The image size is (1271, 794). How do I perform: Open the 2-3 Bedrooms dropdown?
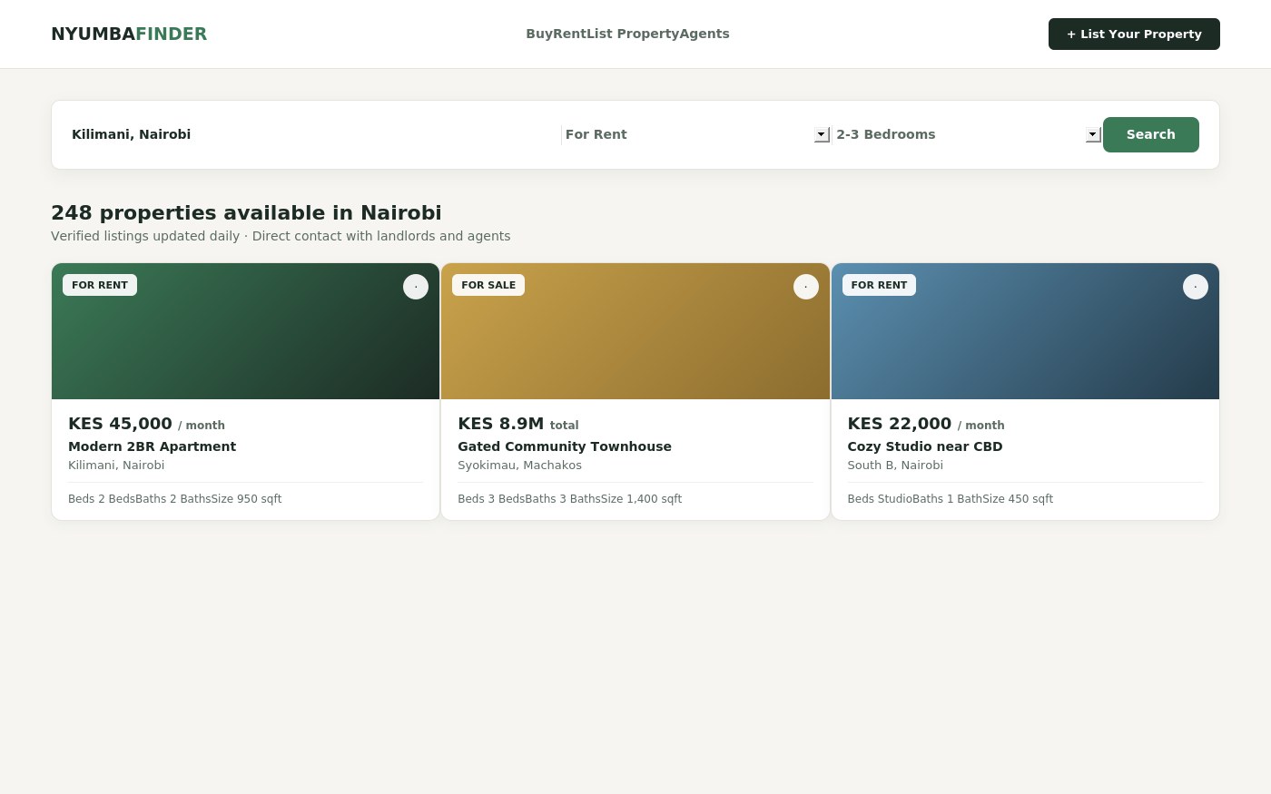click(967, 134)
